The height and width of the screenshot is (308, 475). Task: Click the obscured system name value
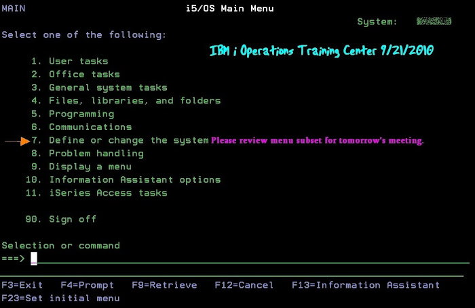tap(434, 21)
